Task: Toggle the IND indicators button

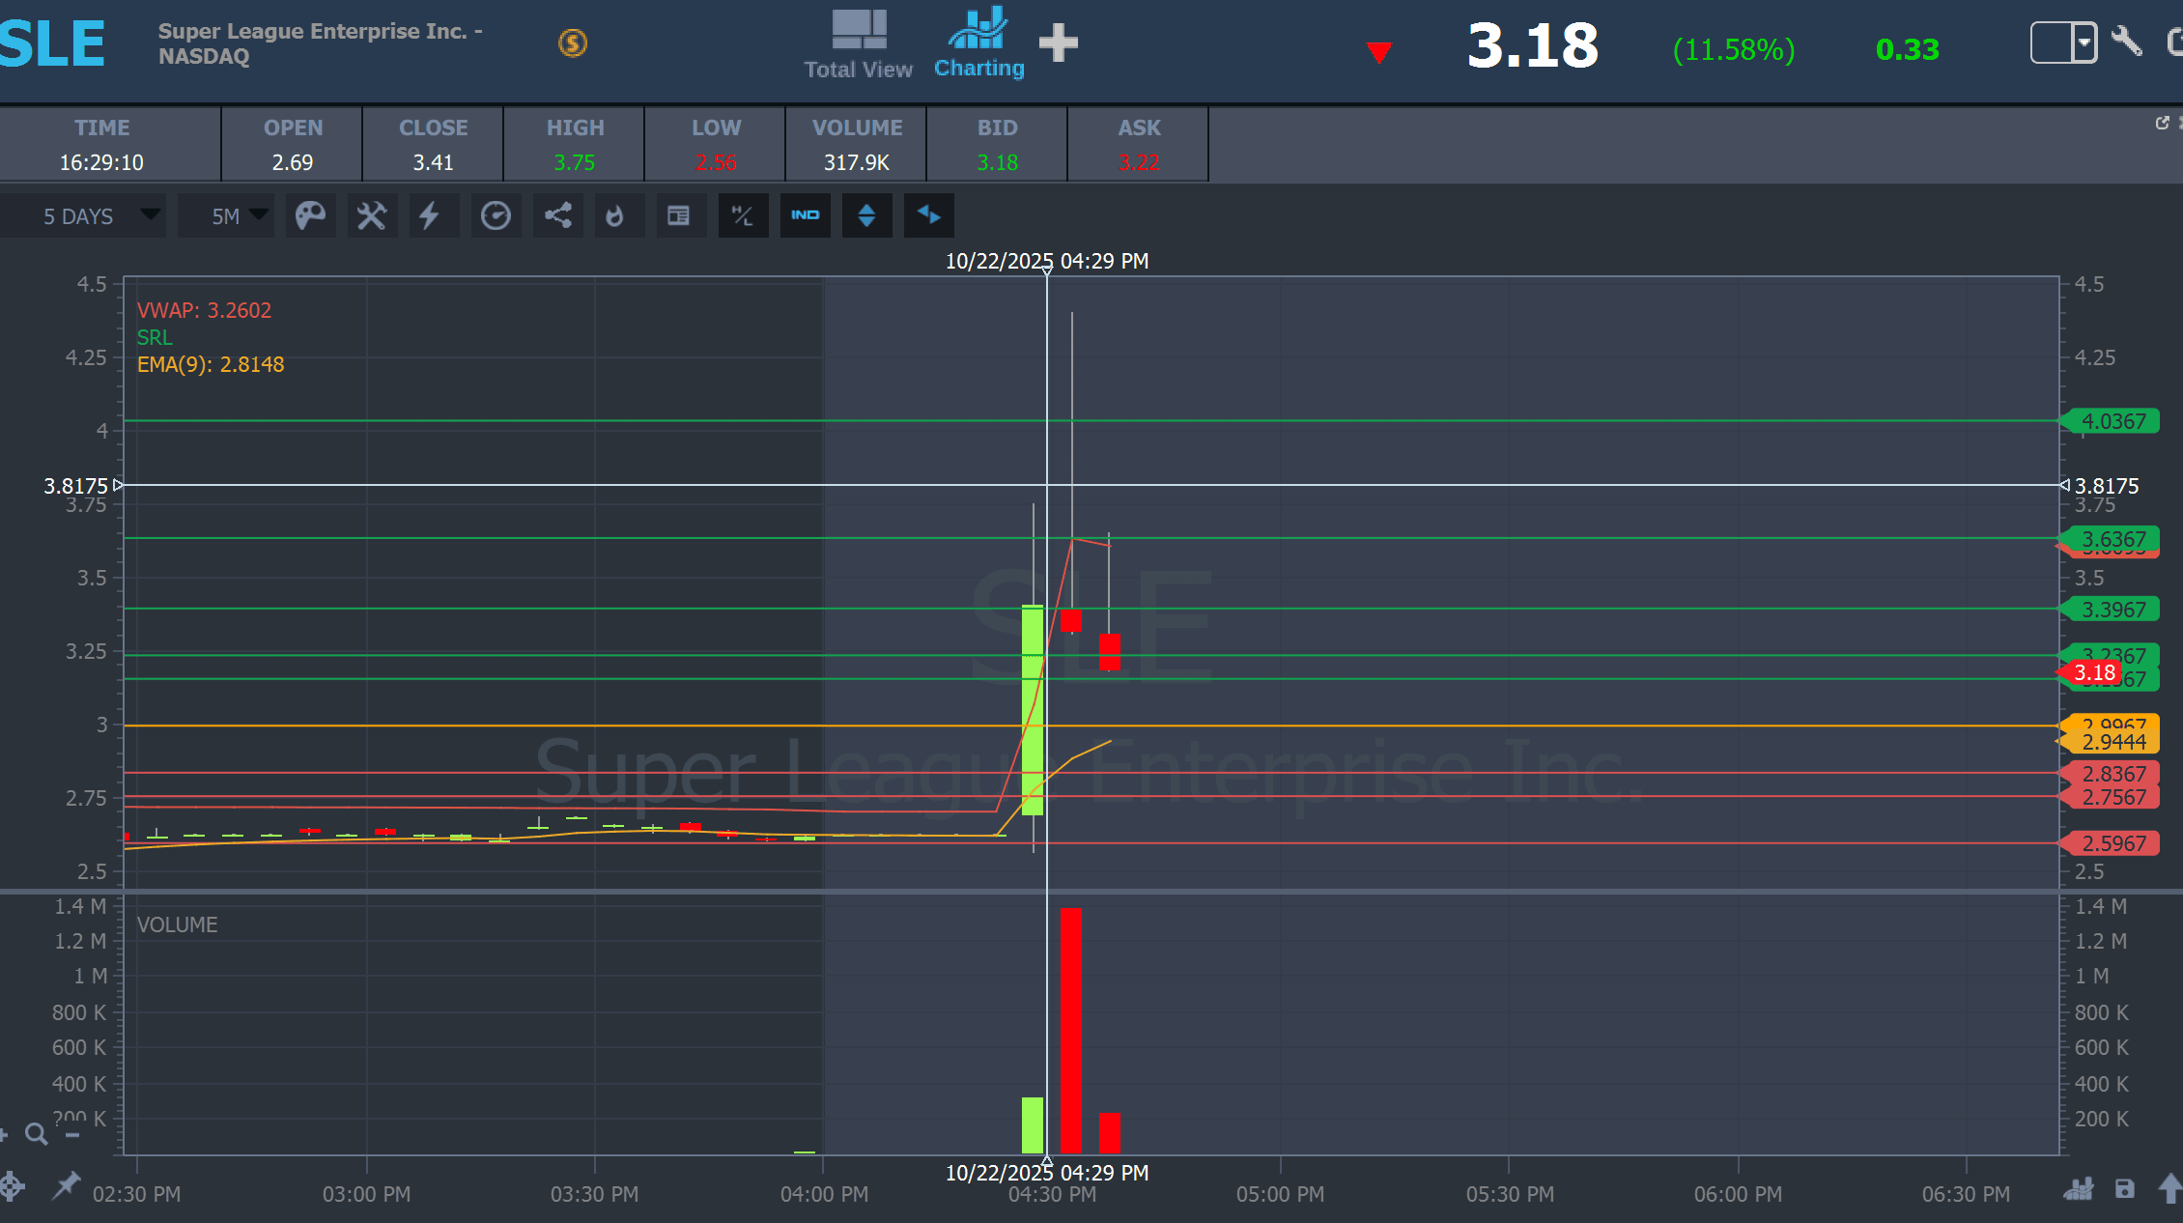Action: pyautogui.click(x=805, y=215)
